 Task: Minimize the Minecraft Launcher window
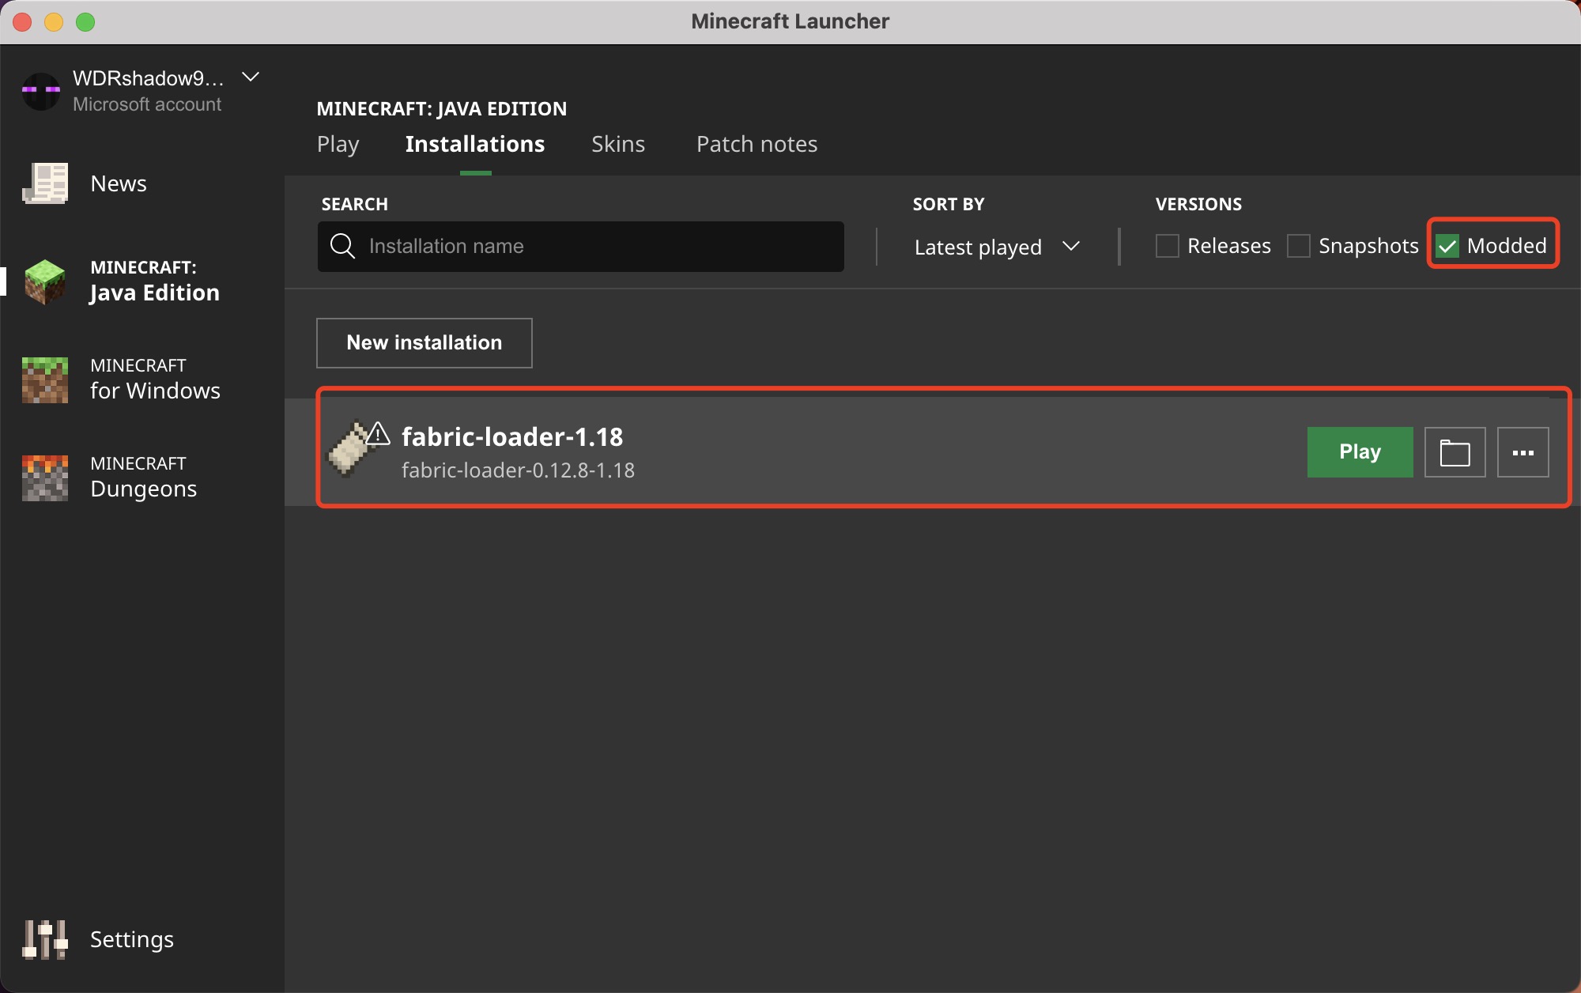pyautogui.click(x=54, y=21)
